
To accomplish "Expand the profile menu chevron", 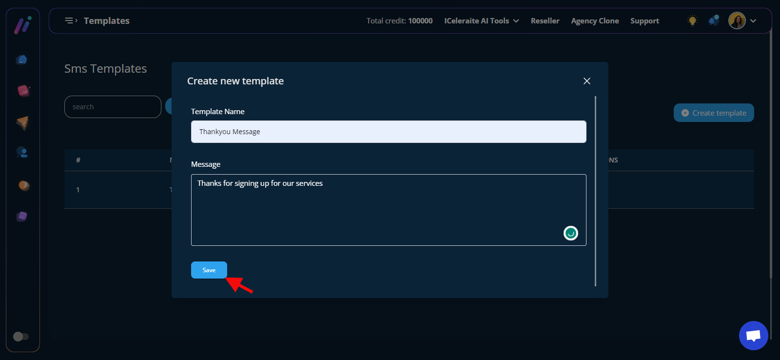I will (753, 21).
